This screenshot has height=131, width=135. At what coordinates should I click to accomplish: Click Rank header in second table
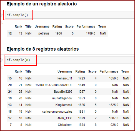coord(18,71)
